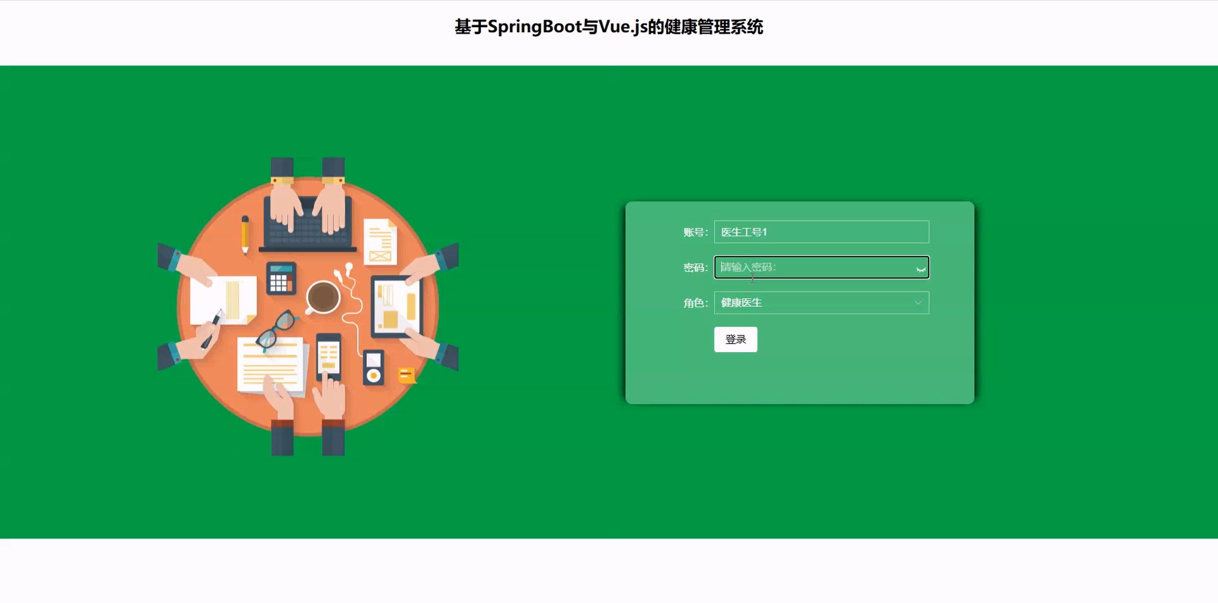Click the calculator in the illustration
Viewport: 1218px width, 603px height.
tap(281, 278)
